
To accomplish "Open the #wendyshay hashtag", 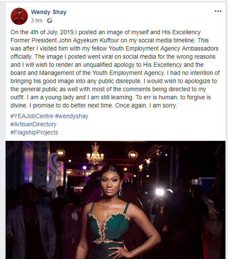I will (71, 116).
